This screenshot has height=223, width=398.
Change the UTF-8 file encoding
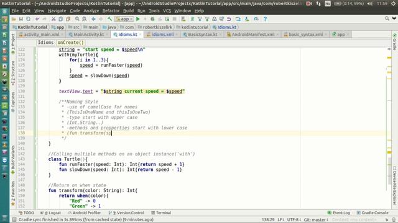[294, 220]
